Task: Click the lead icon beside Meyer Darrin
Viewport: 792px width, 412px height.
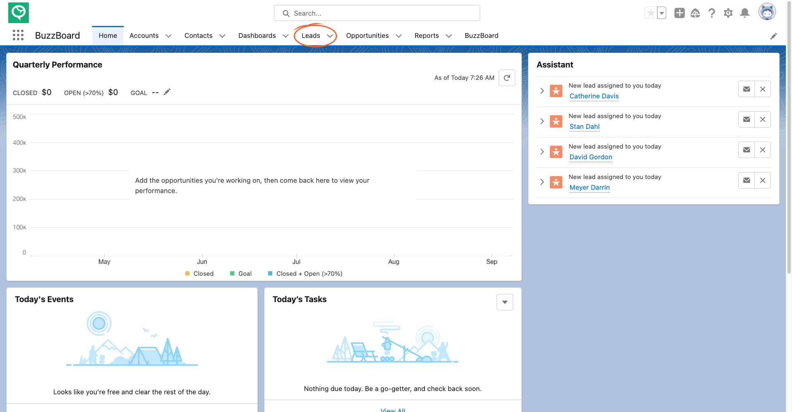Action: click(556, 182)
